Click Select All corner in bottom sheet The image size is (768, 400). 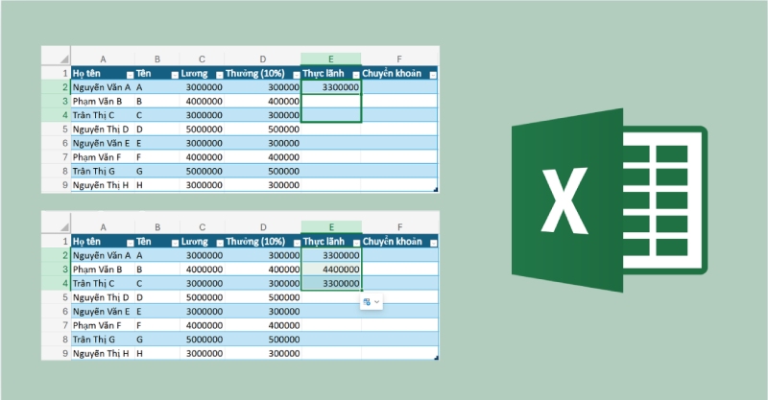64,227
